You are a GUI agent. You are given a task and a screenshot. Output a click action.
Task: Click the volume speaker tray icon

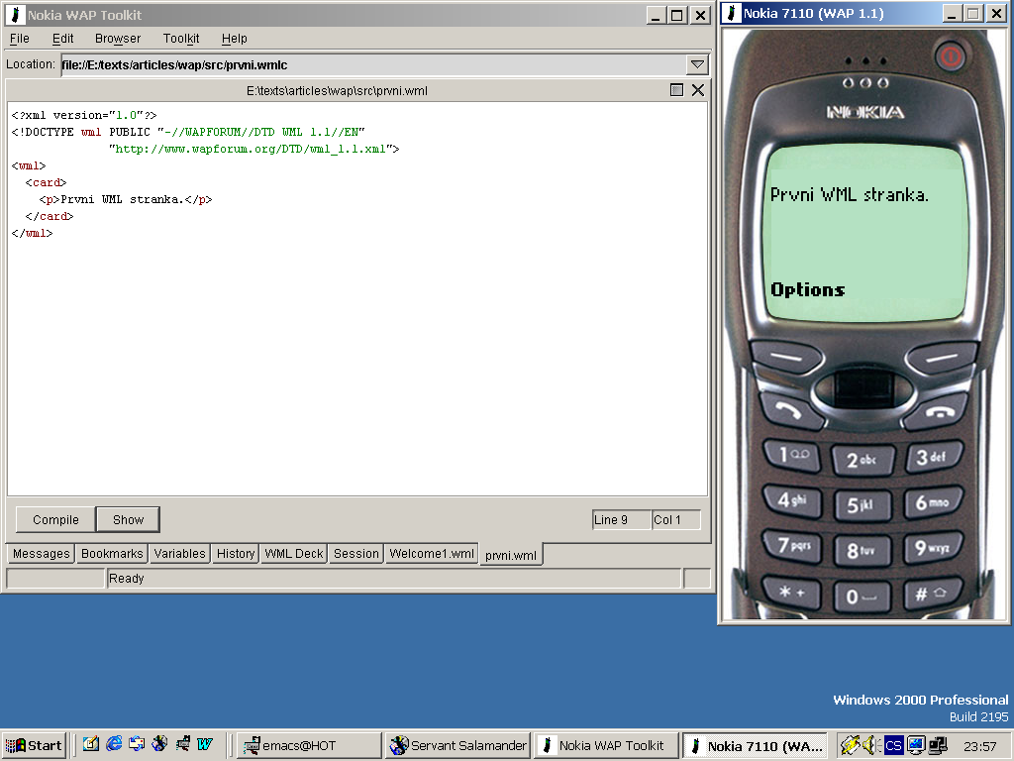[870, 745]
